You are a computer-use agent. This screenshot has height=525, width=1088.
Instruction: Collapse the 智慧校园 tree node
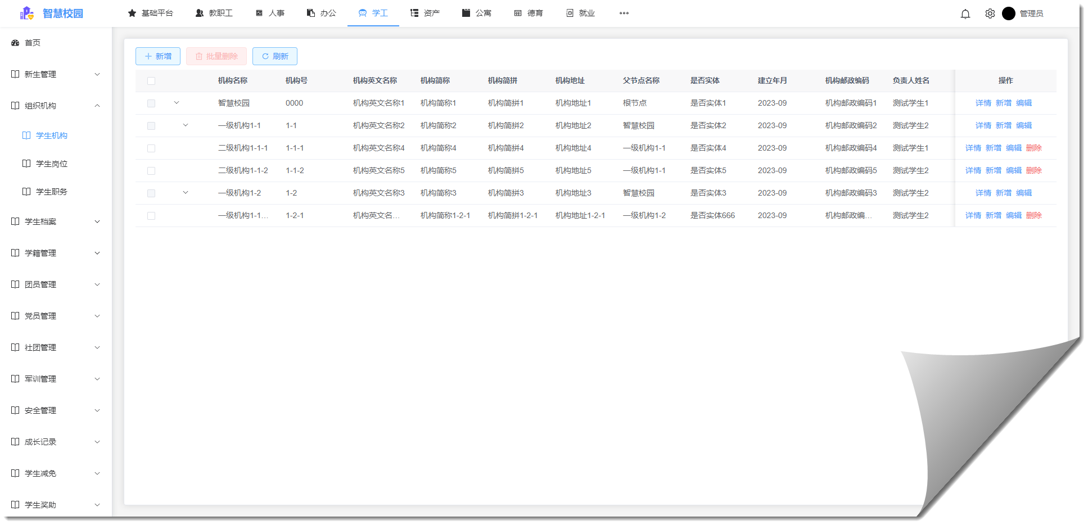(x=177, y=103)
